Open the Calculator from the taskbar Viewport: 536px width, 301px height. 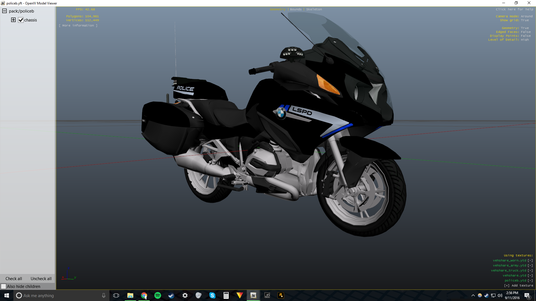point(226,295)
